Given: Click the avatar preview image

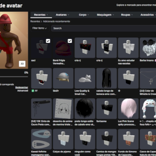Looking at the screenshot, I should pyautogui.click(x=14, y=40).
